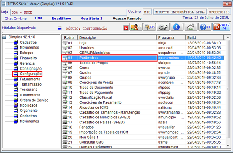Select the Transmissão module
Viewport: 233px width, 153px height.
click(30, 84)
